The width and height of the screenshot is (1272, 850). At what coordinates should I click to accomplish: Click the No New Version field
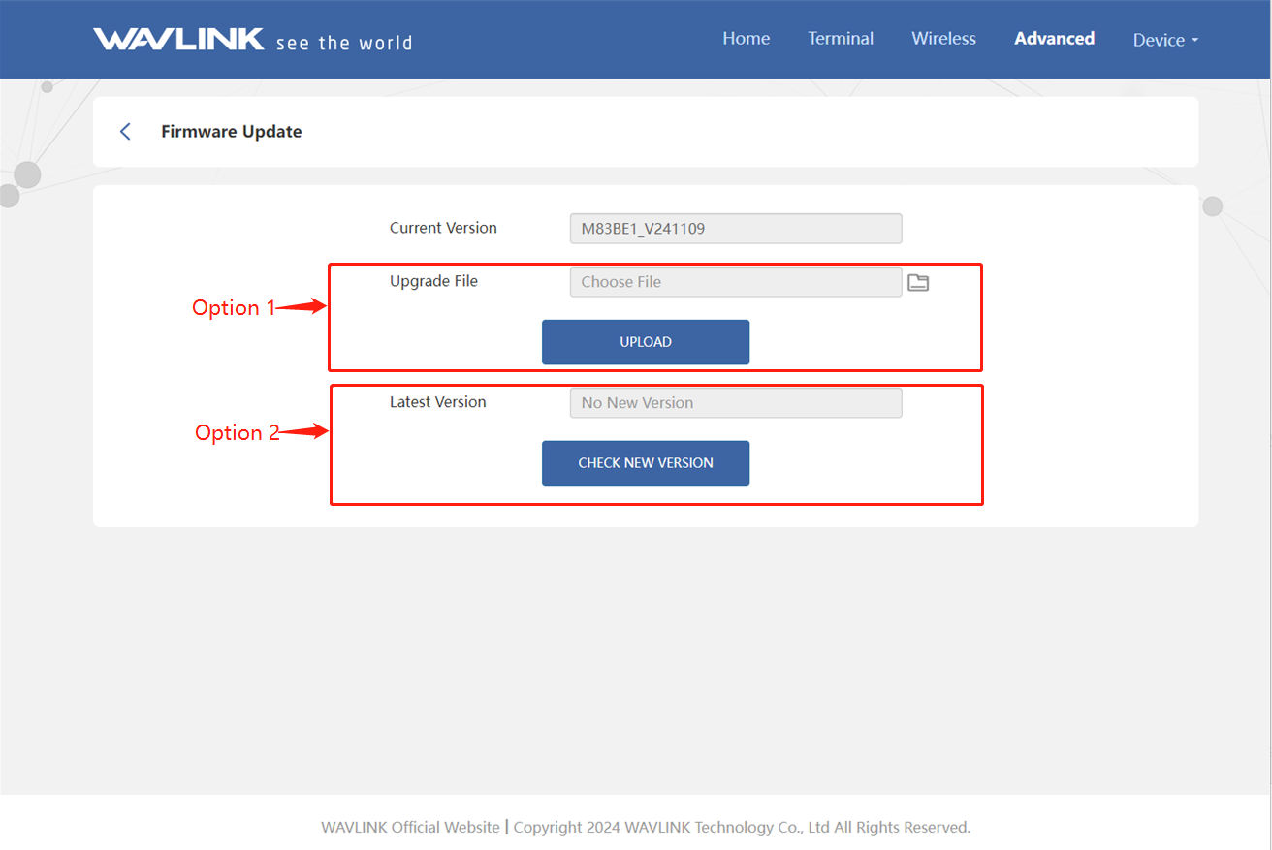tap(735, 403)
